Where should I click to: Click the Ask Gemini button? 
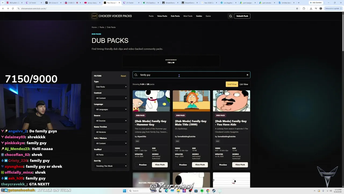click(316, 3)
